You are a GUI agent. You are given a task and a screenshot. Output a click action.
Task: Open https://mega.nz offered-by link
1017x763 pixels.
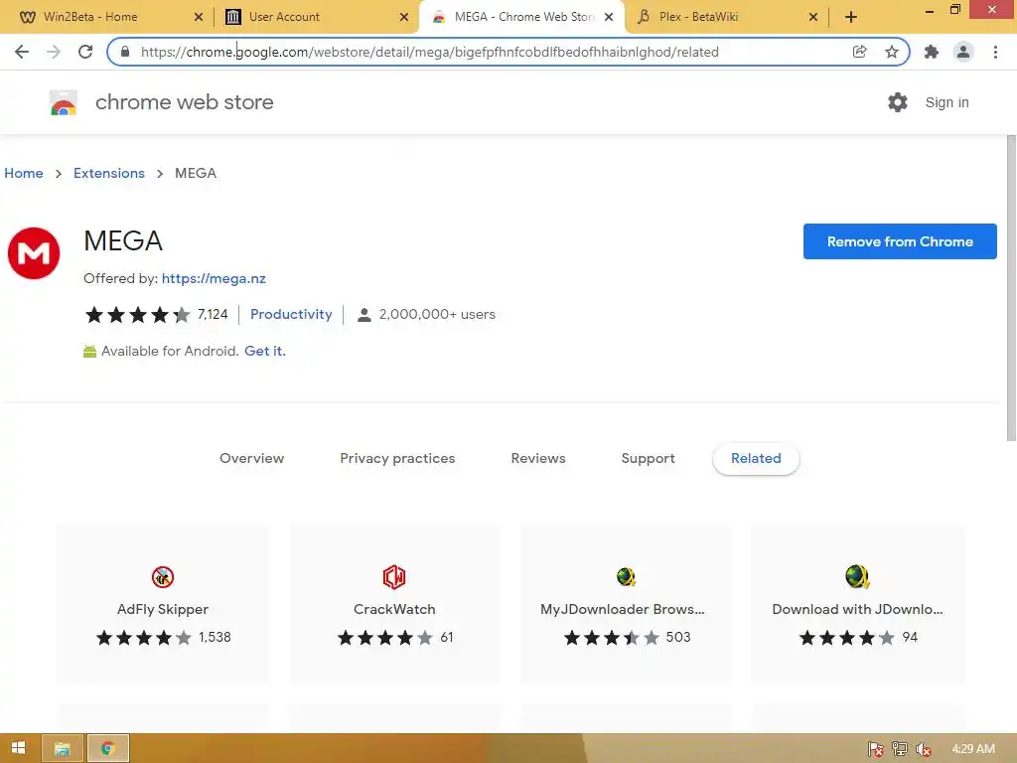(214, 279)
